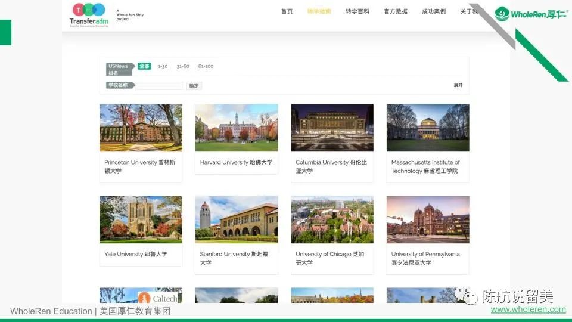The width and height of the screenshot is (572, 322).
Task: Click the University of Chicago title link
Action: [329, 258]
